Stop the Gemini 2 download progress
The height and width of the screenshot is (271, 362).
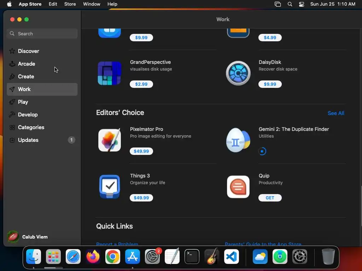coord(262,151)
